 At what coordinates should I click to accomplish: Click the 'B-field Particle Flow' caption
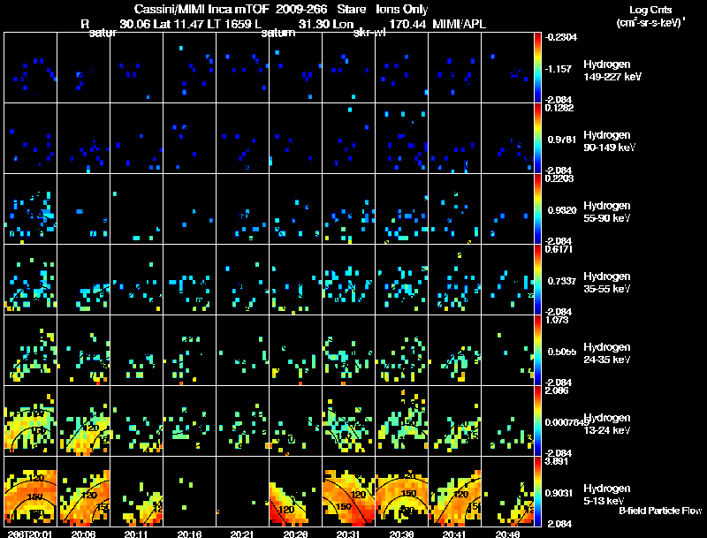[x=660, y=511]
